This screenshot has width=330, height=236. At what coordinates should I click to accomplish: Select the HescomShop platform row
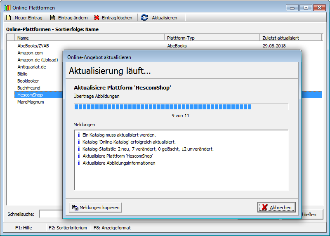[30, 95]
